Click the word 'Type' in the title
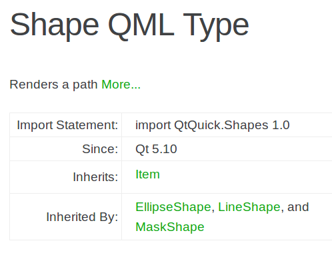 (216, 27)
